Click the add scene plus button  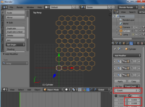[109, 7]
